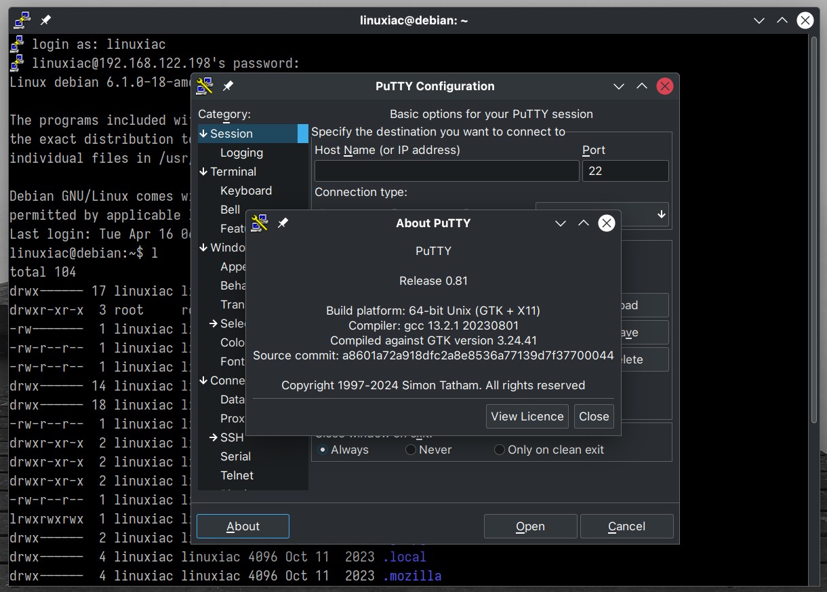Screen dimensions: 827x592
Task: Click Cancel in PuTTY Configuration
Action: pos(626,526)
